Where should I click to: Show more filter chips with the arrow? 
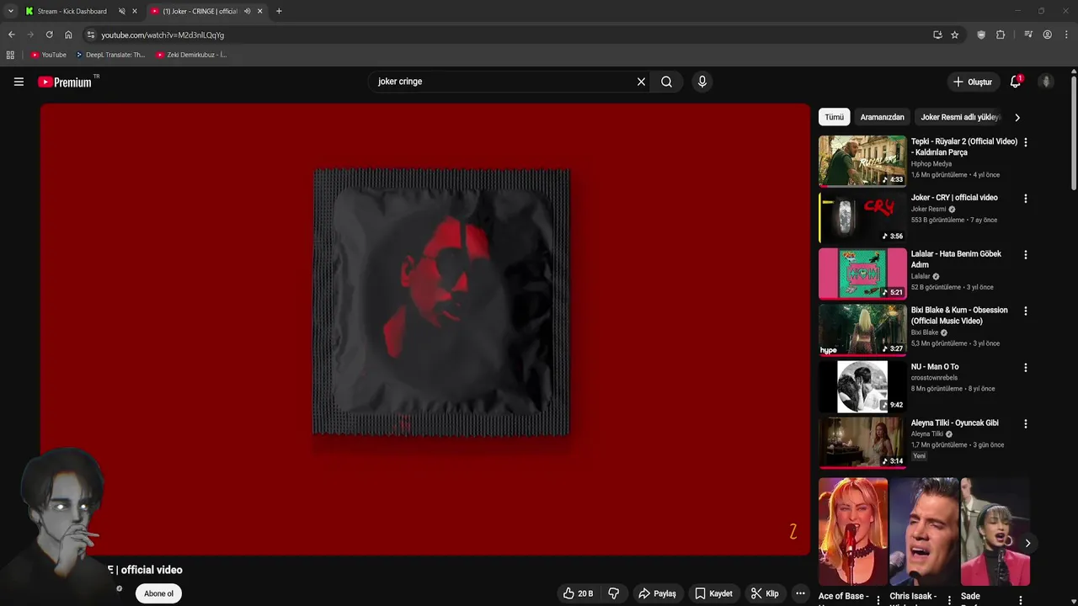click(x=1017, y=117)
